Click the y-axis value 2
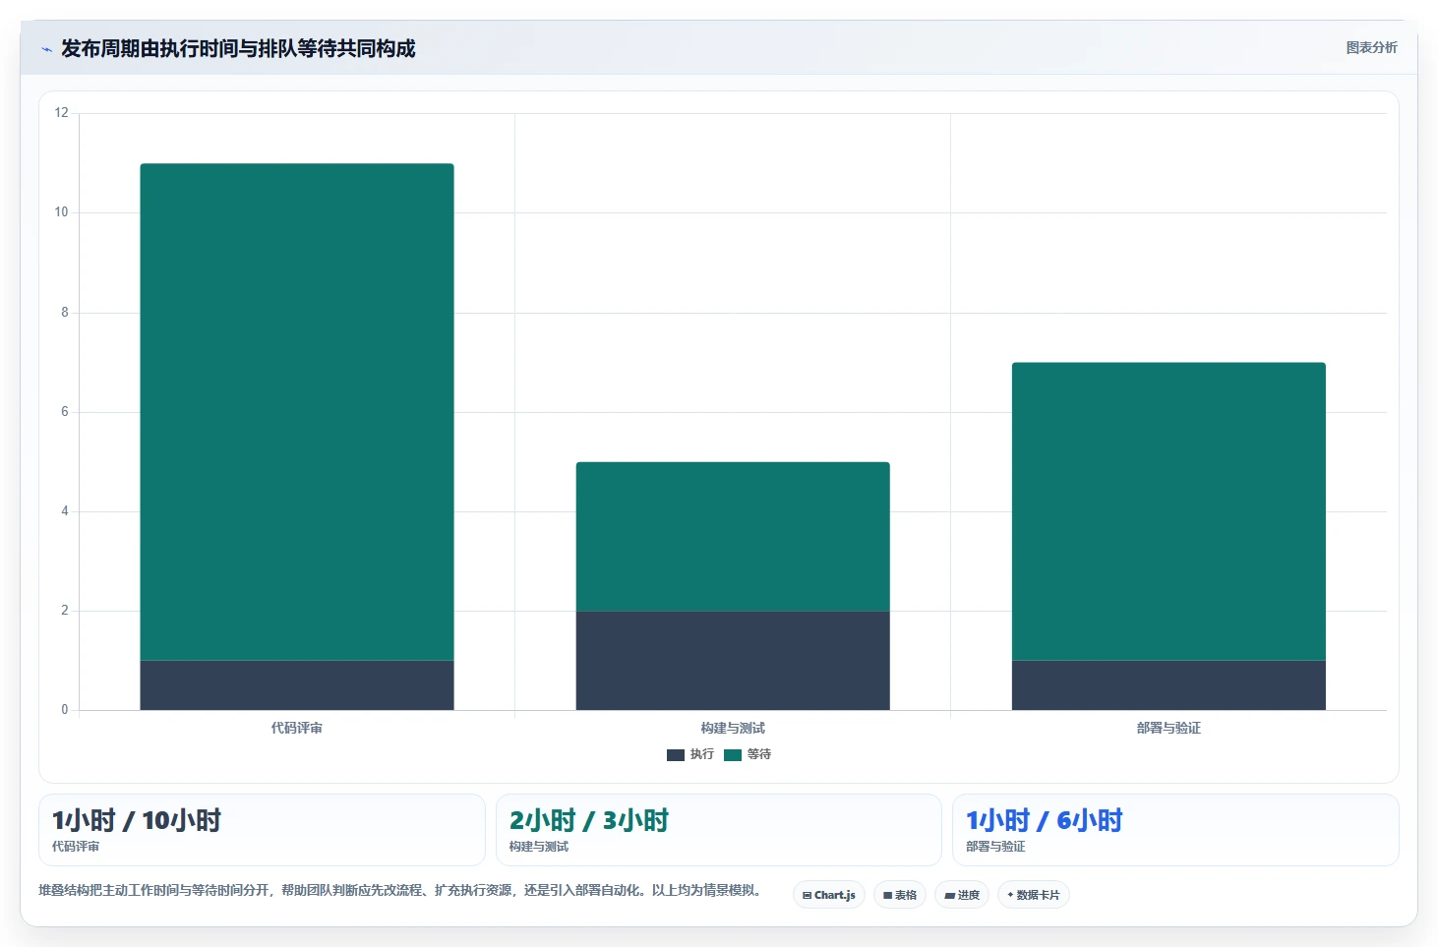 (65, 611)
